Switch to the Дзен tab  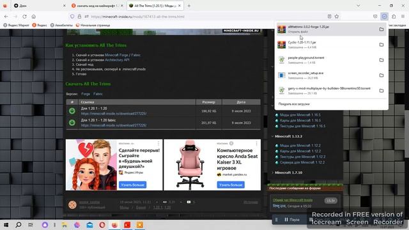[x=39, y=6]
